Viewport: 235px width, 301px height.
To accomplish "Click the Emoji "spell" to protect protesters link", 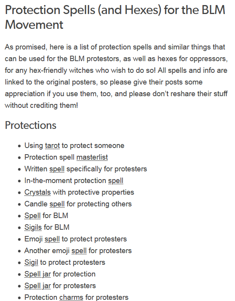I will click(52, 239).
